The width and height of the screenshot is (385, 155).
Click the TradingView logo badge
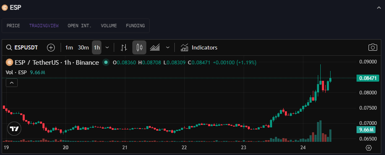tap(14, 129)
